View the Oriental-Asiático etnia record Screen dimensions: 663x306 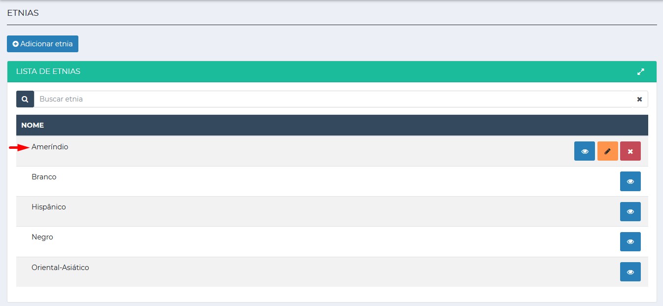pos(630,272)
